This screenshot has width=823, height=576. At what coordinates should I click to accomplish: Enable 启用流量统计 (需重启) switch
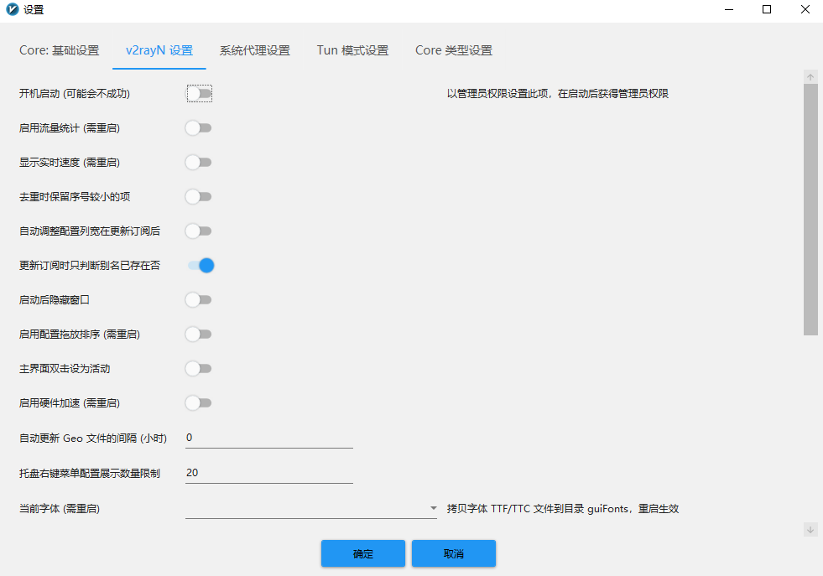pyautogui.click(x=198, y=128)
